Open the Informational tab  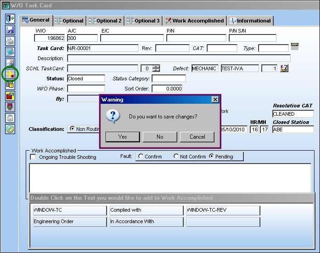[250, 21]
